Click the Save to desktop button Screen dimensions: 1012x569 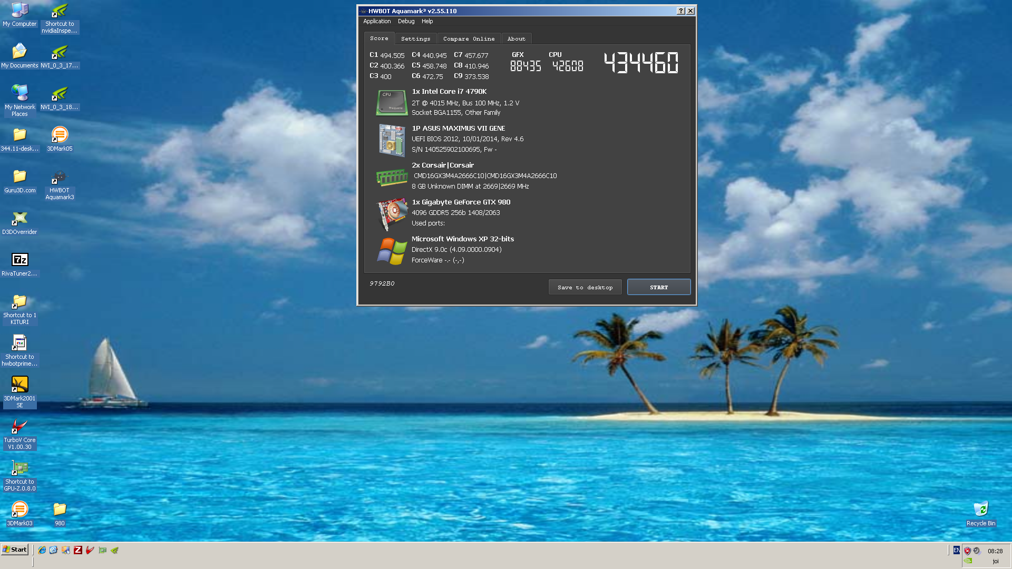pos(585,287)
